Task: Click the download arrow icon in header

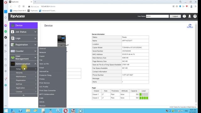Action: (x=189, y=16)
